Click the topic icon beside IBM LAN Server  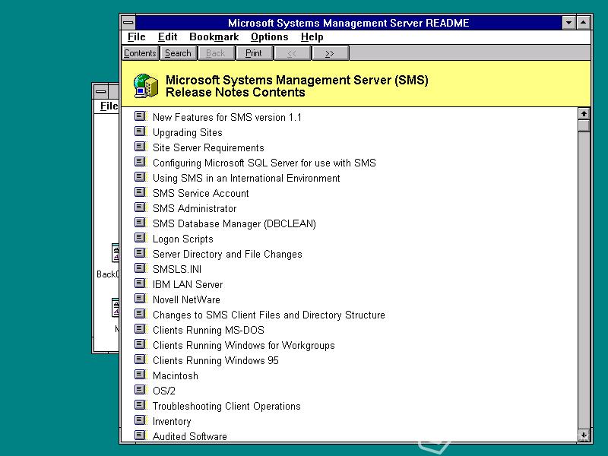(x=141, y=283)
